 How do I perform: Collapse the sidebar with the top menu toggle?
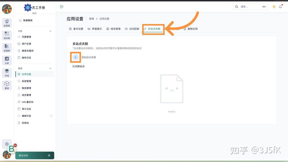(62, 6)
